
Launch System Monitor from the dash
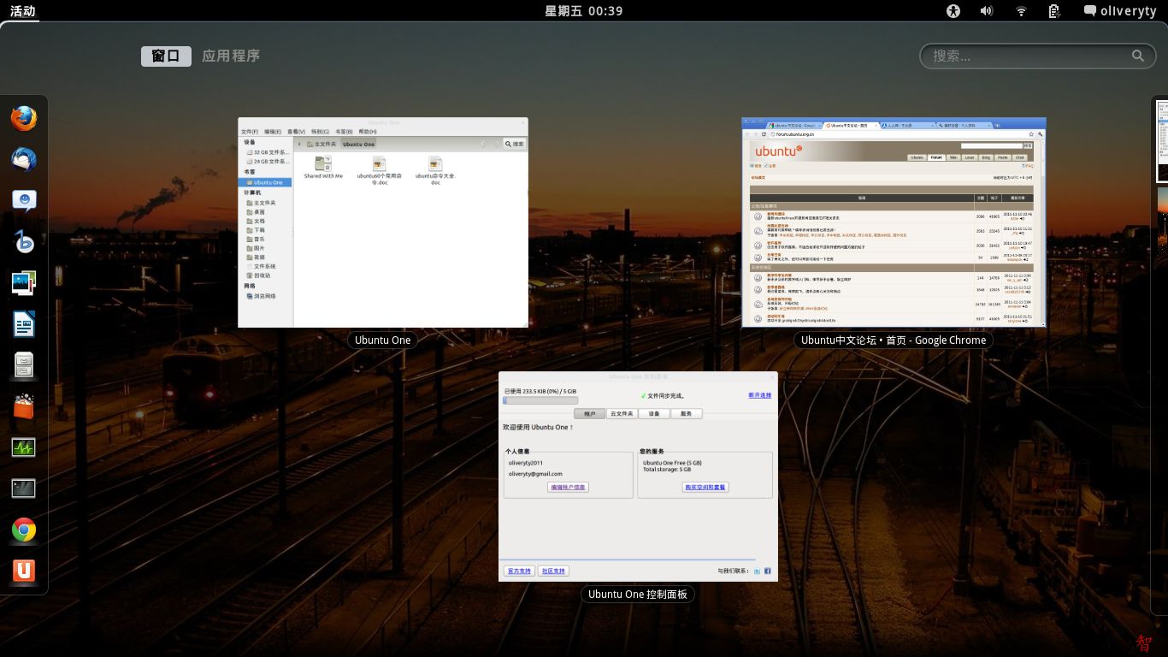click(24, 447)
